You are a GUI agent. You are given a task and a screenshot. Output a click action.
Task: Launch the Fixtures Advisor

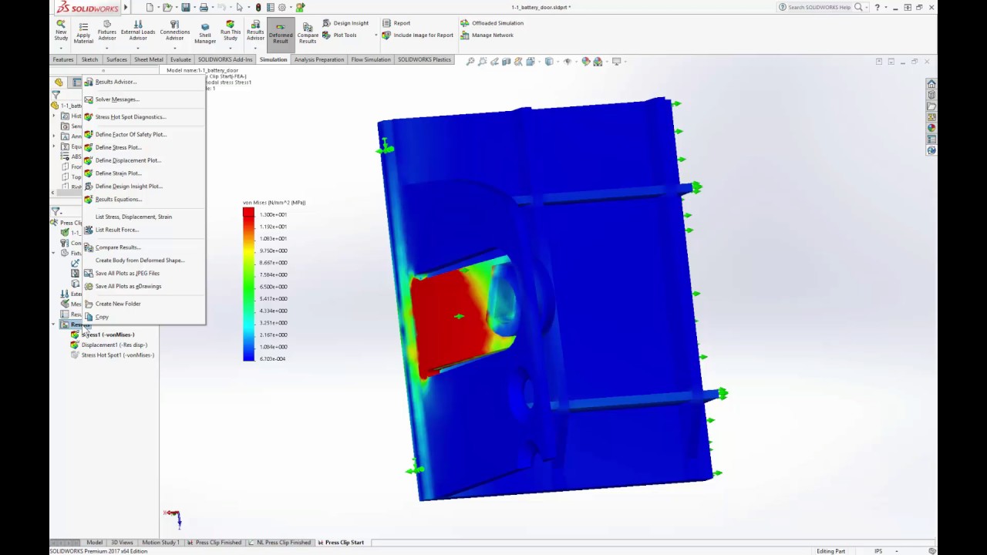click(107, 30)
